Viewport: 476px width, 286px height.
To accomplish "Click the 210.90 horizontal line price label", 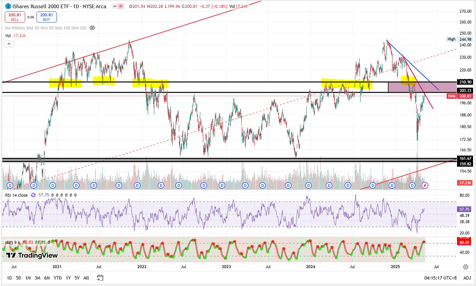I will (465, 82).
